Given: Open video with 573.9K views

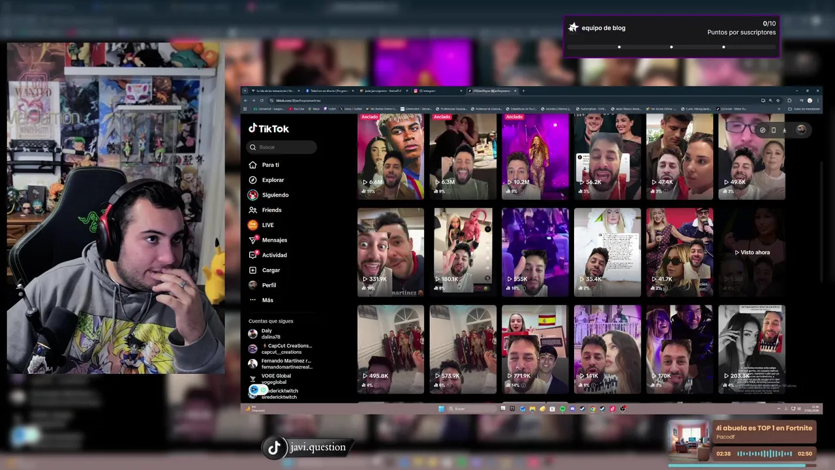Looking at the screenshot, I should [463, 349].
